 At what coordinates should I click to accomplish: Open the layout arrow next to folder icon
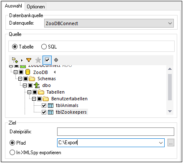tap(22, 60)
